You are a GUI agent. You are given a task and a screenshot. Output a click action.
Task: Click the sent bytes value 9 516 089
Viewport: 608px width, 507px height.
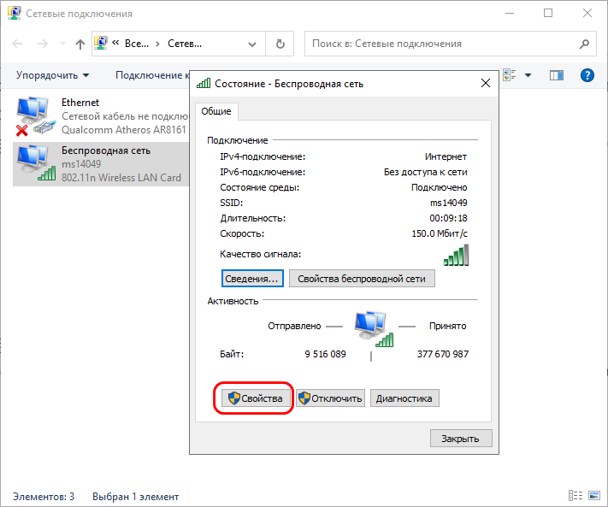325,354
